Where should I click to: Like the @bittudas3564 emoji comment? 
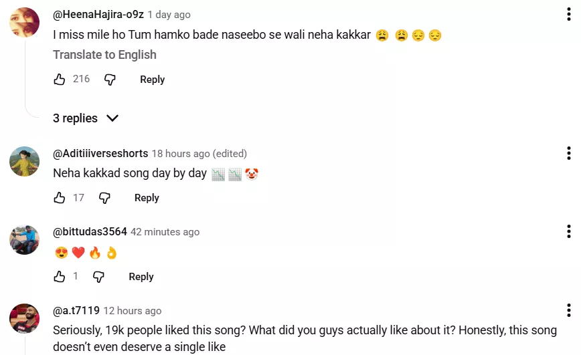[x=60, y=277]
